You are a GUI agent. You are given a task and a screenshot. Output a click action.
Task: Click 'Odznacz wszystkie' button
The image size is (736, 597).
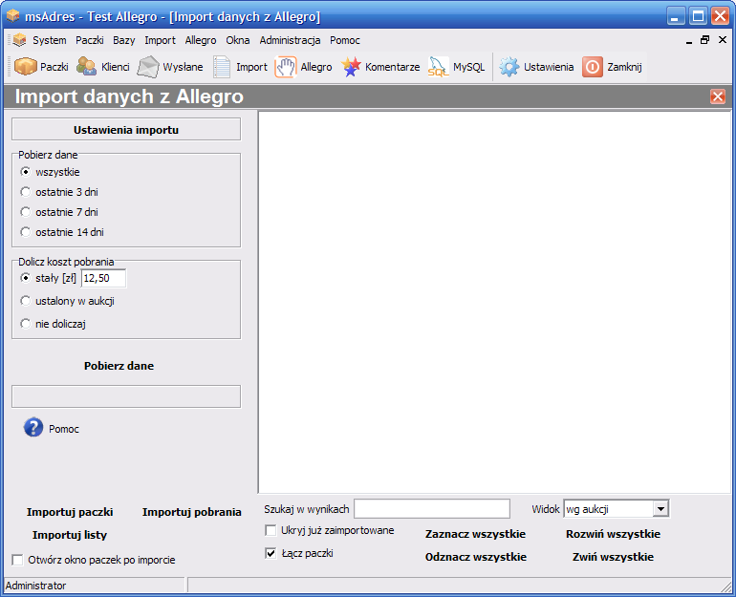475,557
